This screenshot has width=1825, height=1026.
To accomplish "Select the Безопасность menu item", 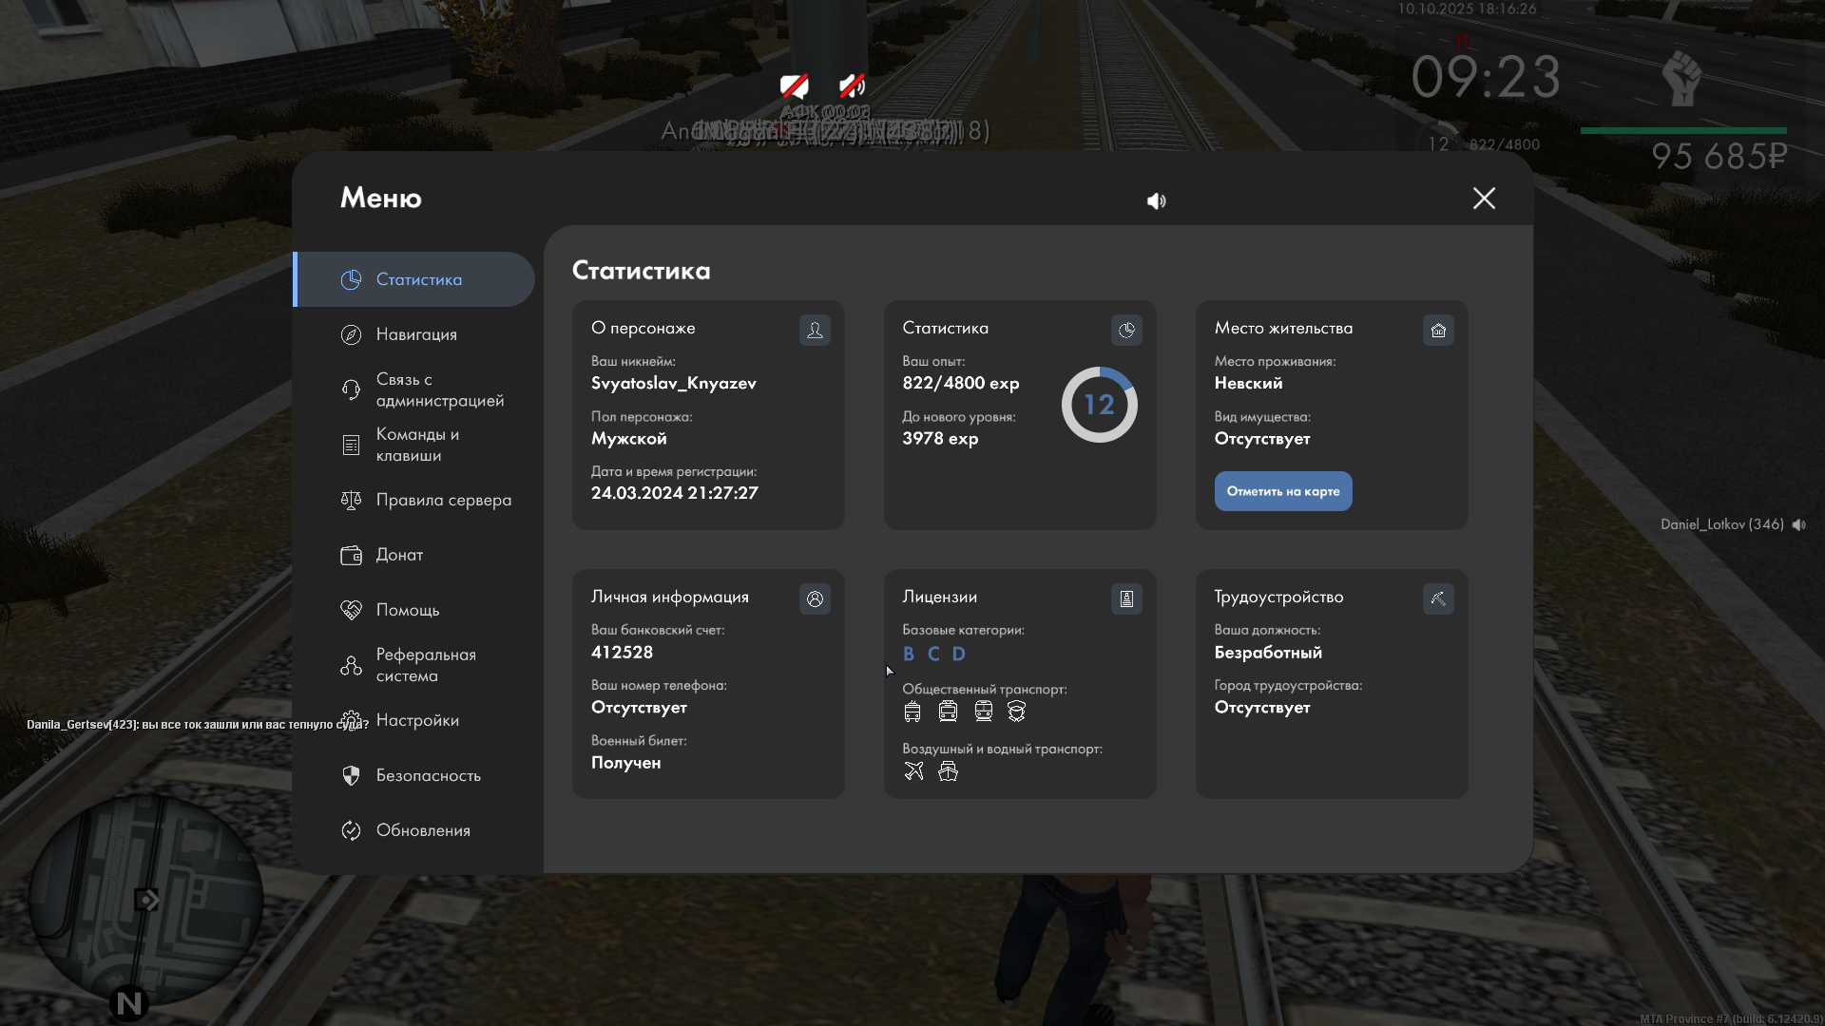I will pos(428,775).
